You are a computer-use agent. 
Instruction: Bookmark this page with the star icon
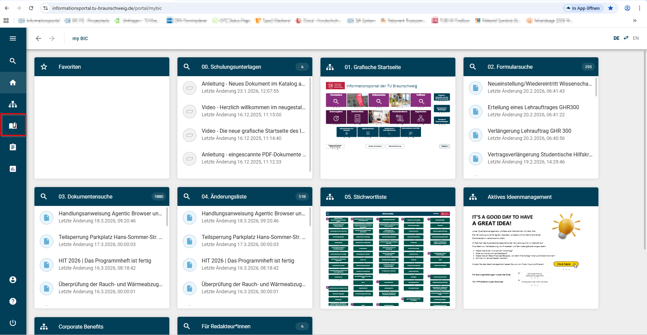pyautogui.click(x=611, y=8)
